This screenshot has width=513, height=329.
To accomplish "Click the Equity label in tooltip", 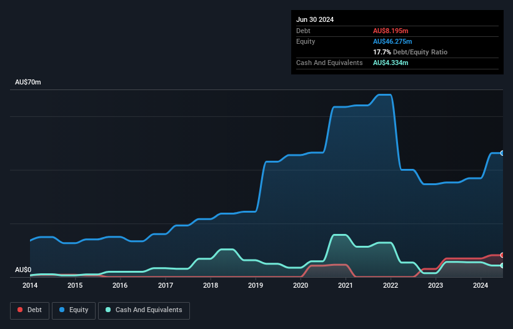I will (x=306, y=41).
